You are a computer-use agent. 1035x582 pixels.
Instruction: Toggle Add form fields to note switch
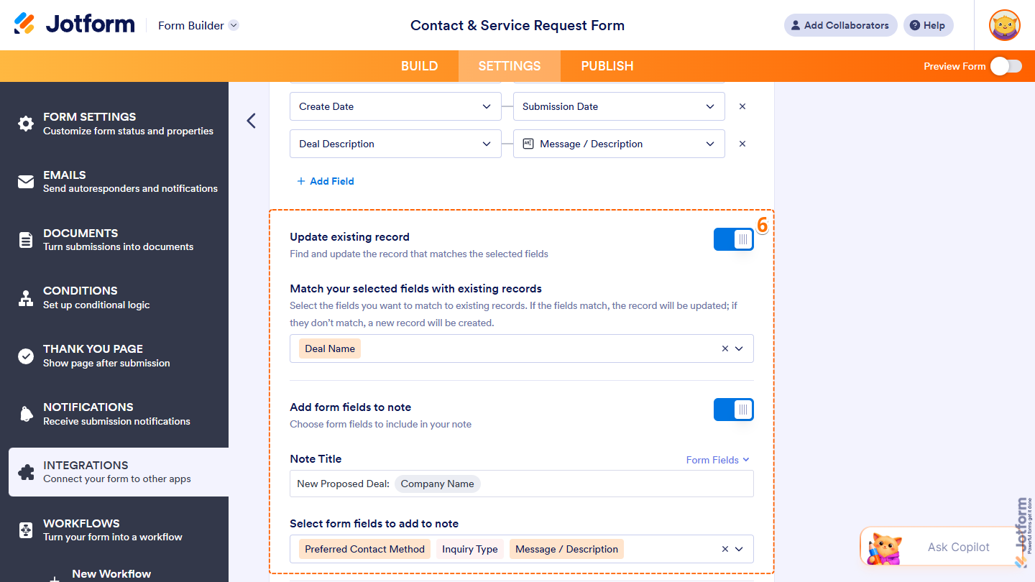[733, 410]
